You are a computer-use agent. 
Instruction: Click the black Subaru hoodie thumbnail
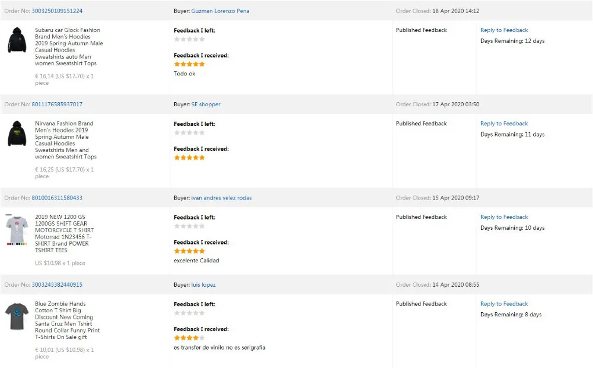pyautogui.click(x=17, y=40)
